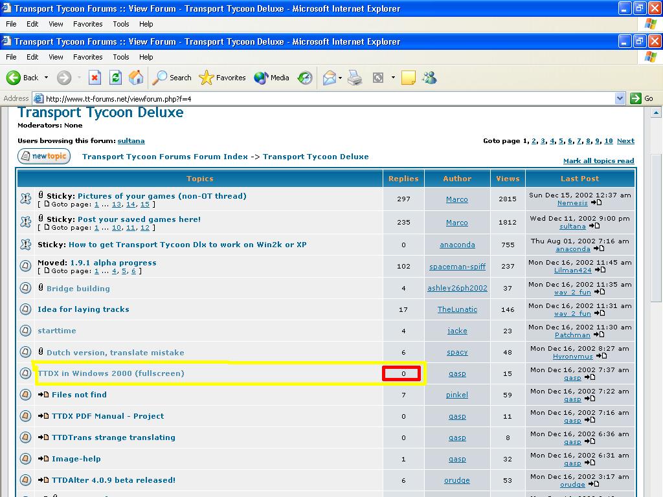
Task: Open the Tools menu in front window
Action: pyautogui.click(x=121, y=57)
